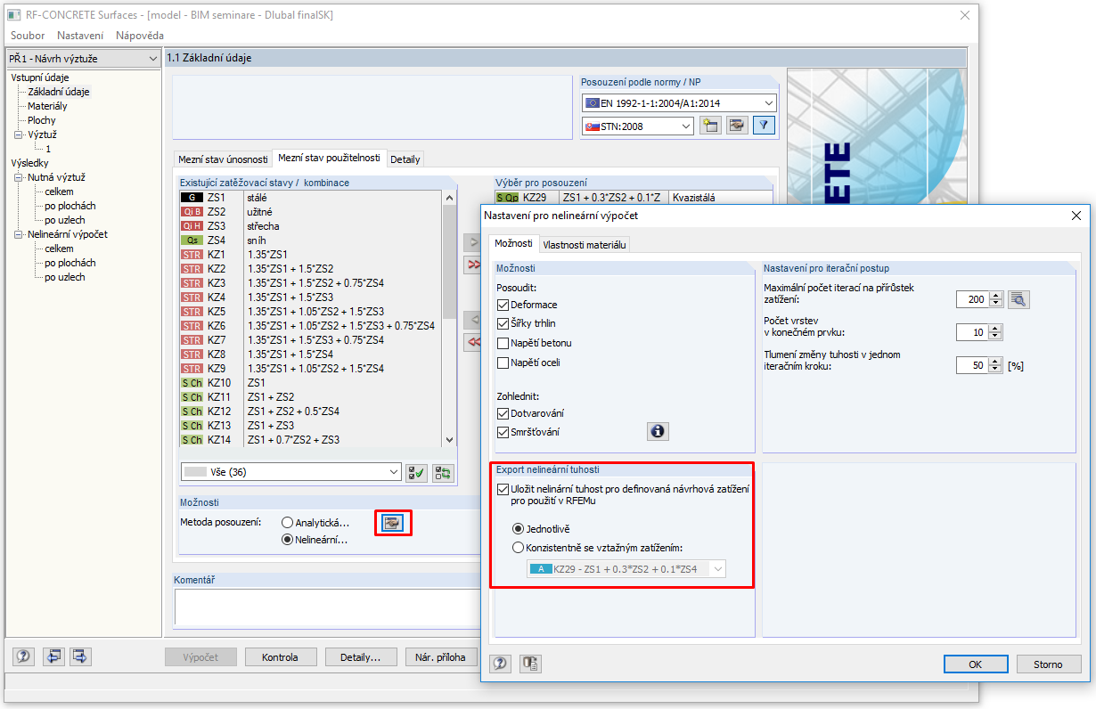Click the Detaily... button
Viewport: 1096px width, 709px height.
click(x=360, y=657)
